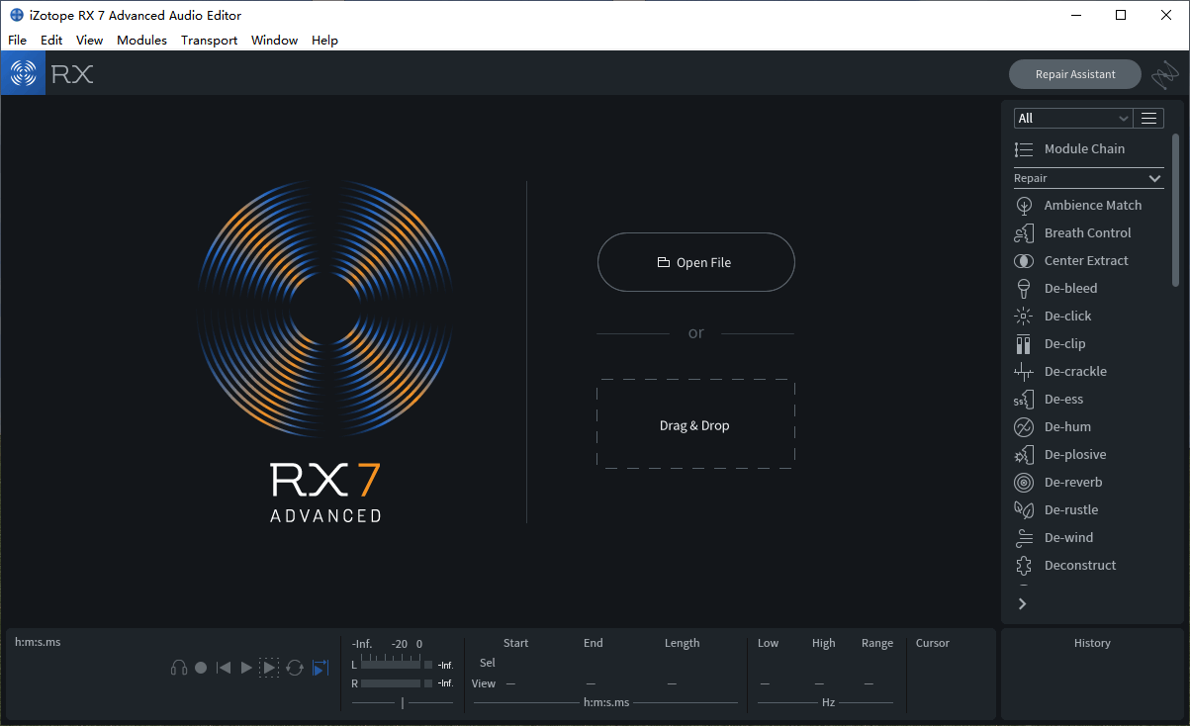Image resolution: width=1190 pixels, height=726 pixels.
Task: Click the iZotope RX logo icon
Action: click(x=23, y=73)
